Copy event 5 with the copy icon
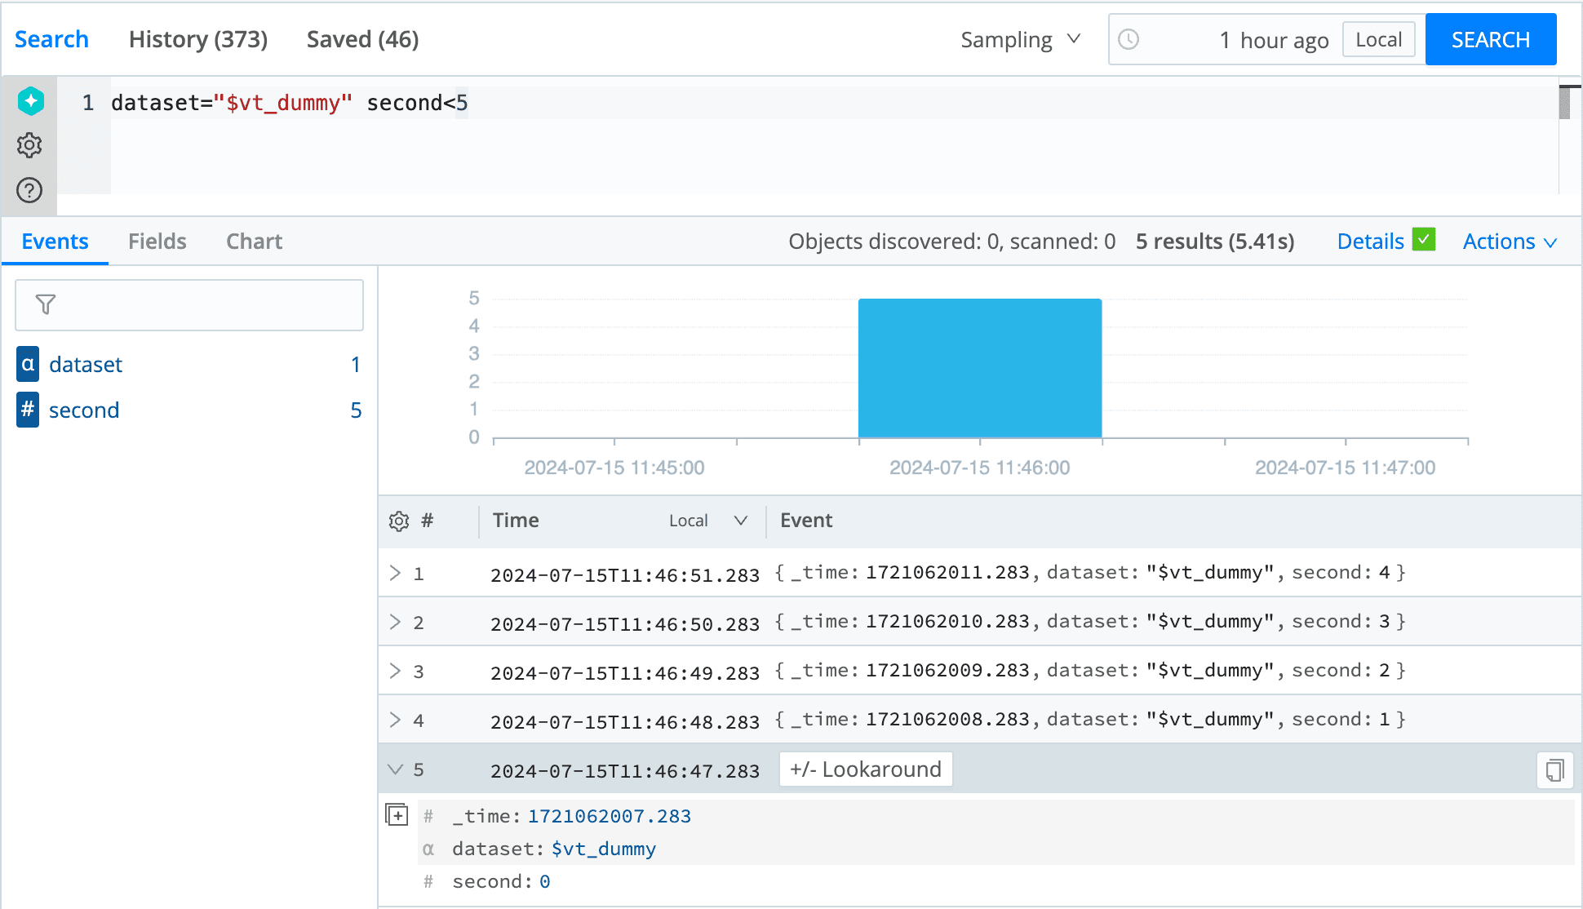Image resolution: width=1583 pixels, height=909 pixels. 1554,770
